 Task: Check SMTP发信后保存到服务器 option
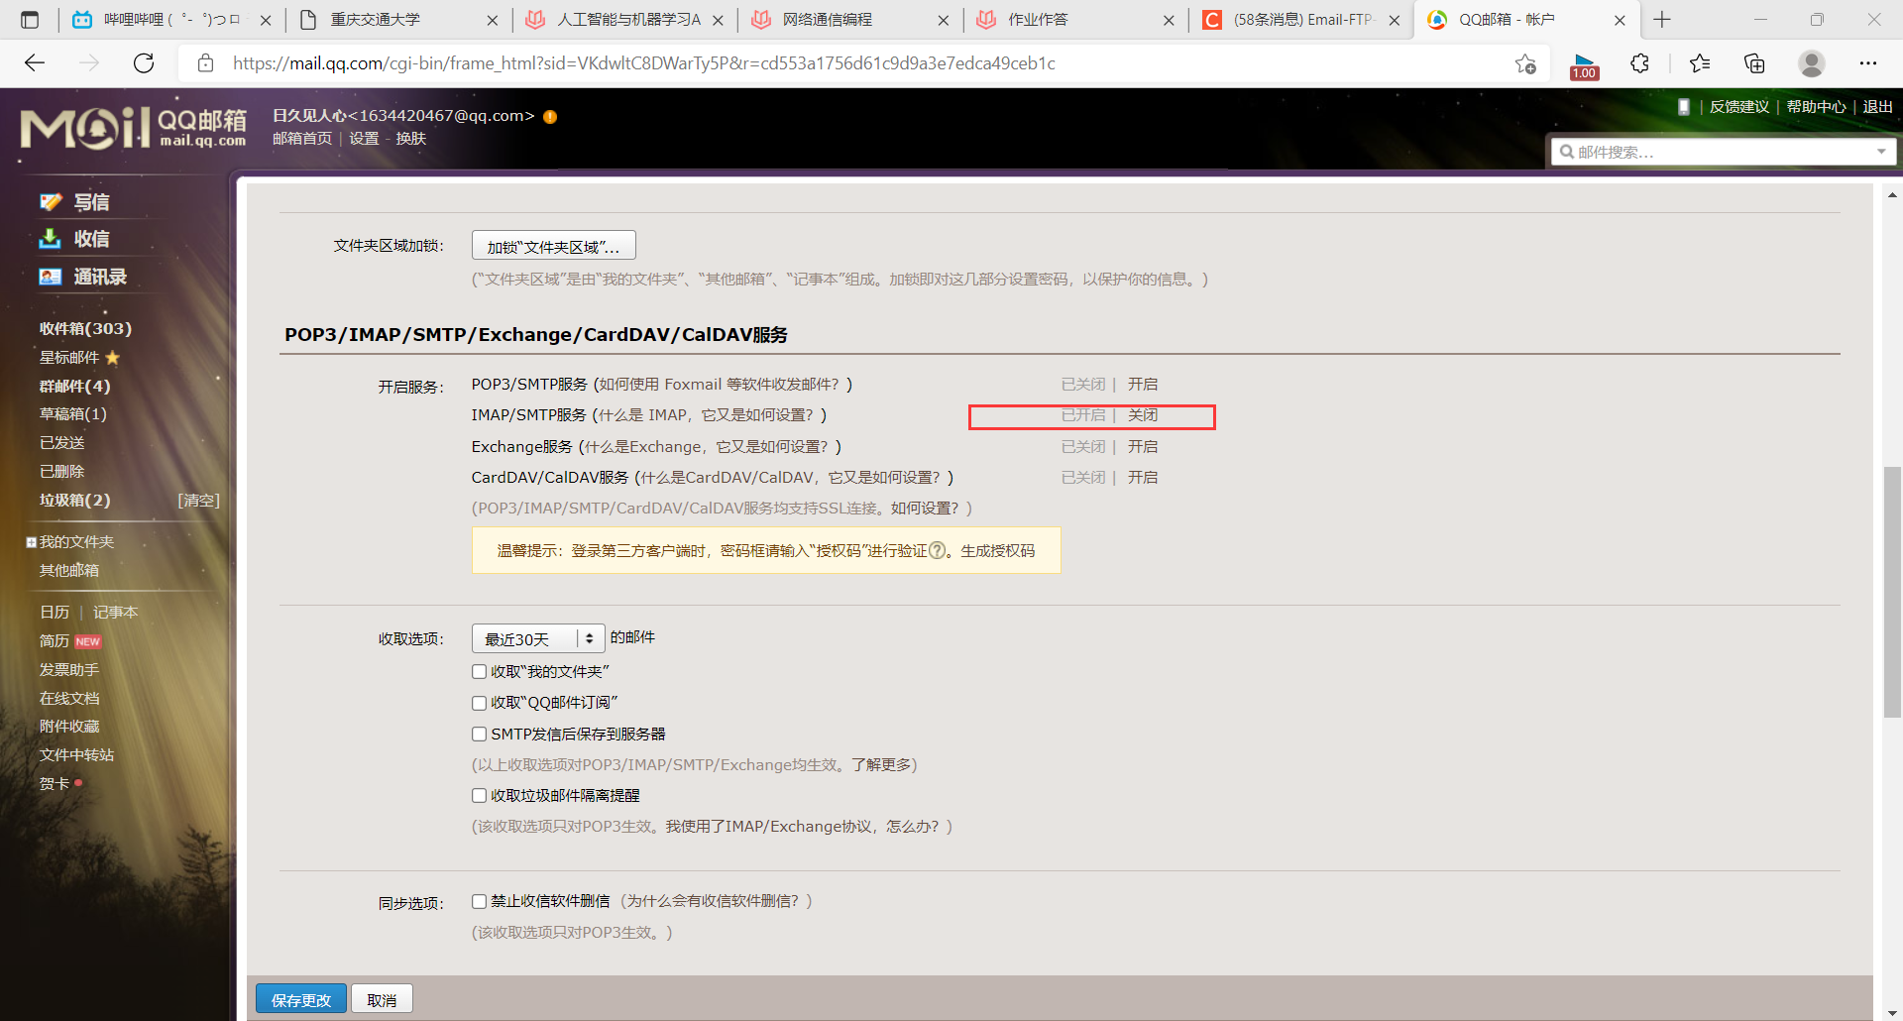[480, 734]
